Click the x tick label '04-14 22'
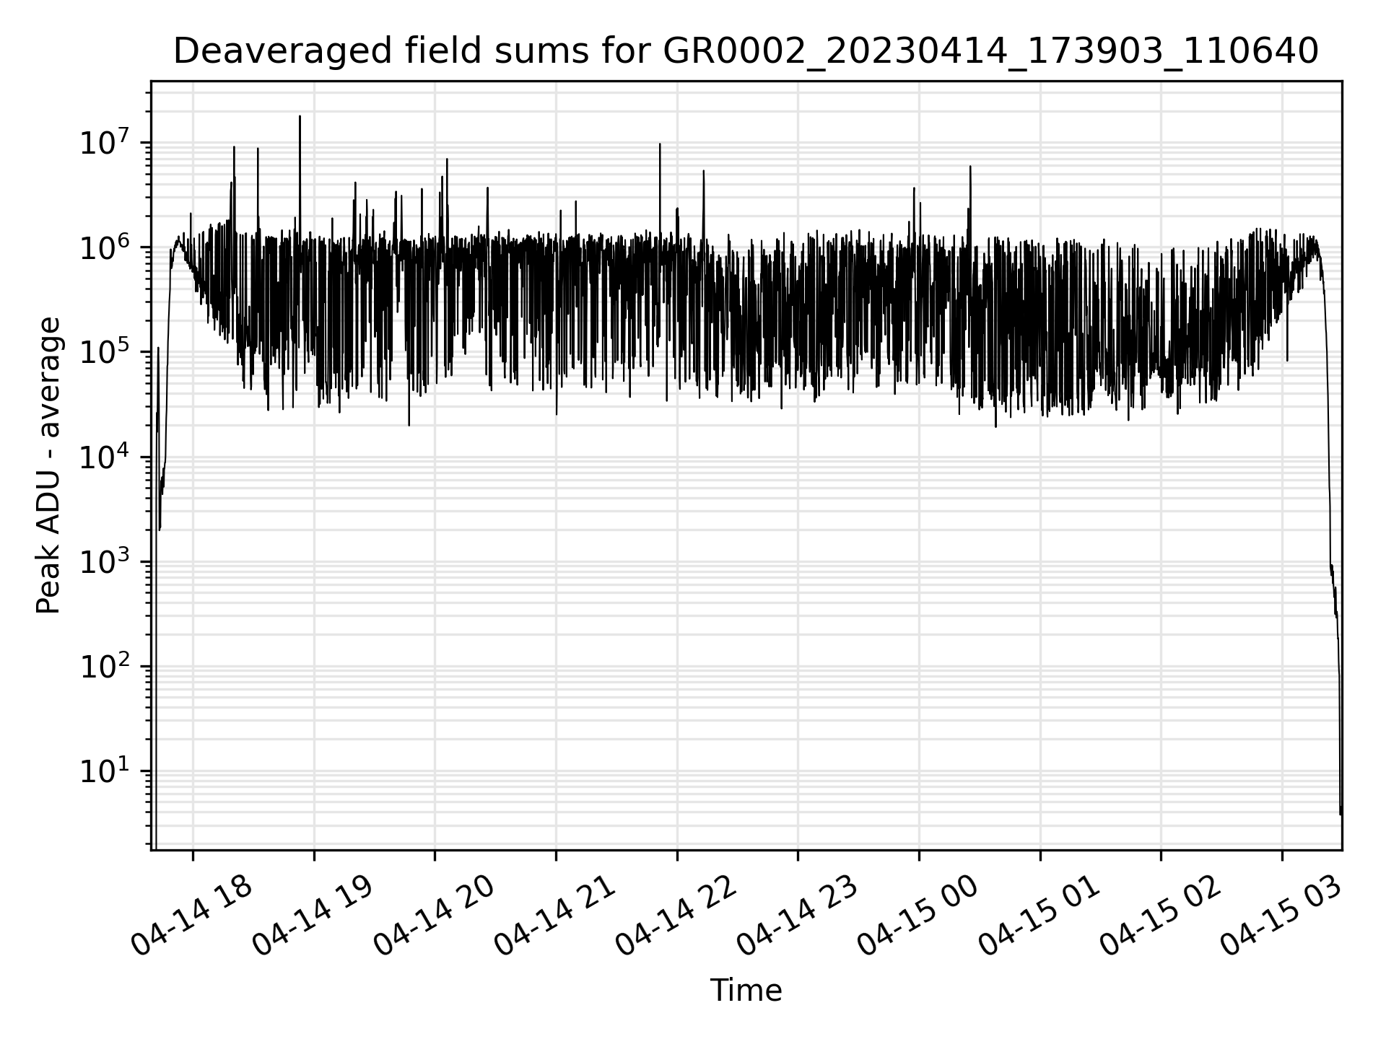 click(676, 916)
